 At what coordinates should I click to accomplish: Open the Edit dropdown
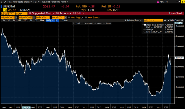[x=78, y=14]
